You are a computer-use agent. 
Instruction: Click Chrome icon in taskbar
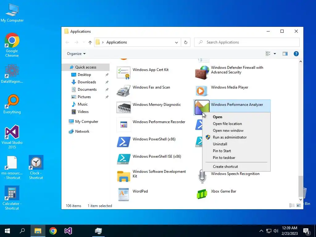(53, 231)
